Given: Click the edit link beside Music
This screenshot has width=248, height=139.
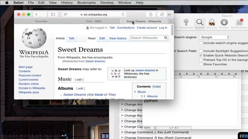Looking at the screenshot, I should coord(79,80).
